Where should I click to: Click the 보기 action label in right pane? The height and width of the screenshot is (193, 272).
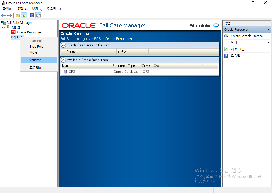pos(234,42)
